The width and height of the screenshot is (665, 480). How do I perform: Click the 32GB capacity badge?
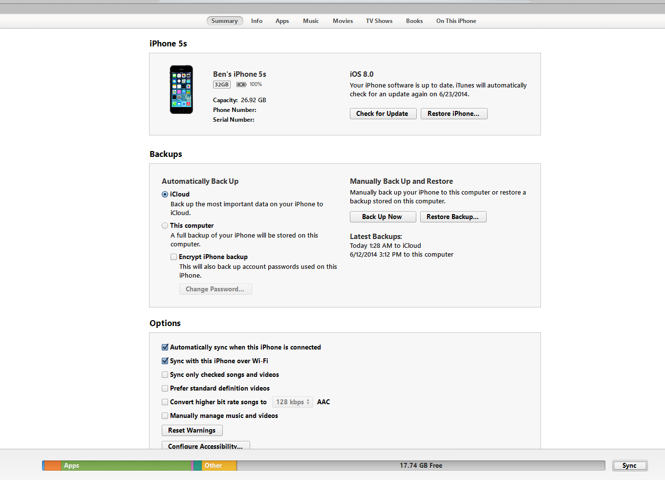pyautogui.click(x=221, y=85)
